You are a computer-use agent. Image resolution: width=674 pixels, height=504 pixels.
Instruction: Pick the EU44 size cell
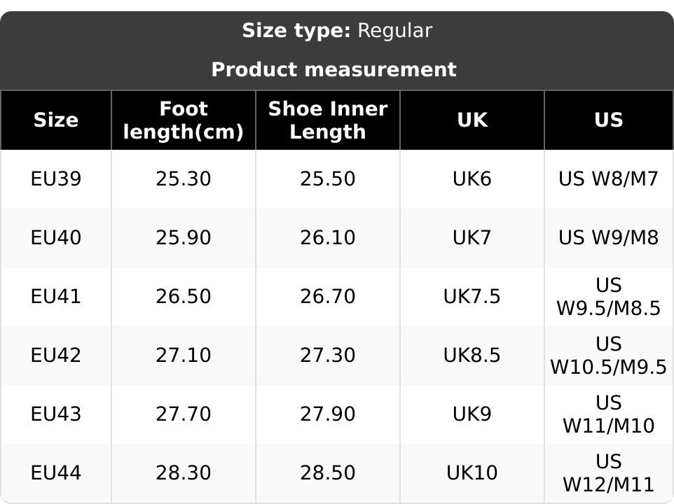(56, 473)
